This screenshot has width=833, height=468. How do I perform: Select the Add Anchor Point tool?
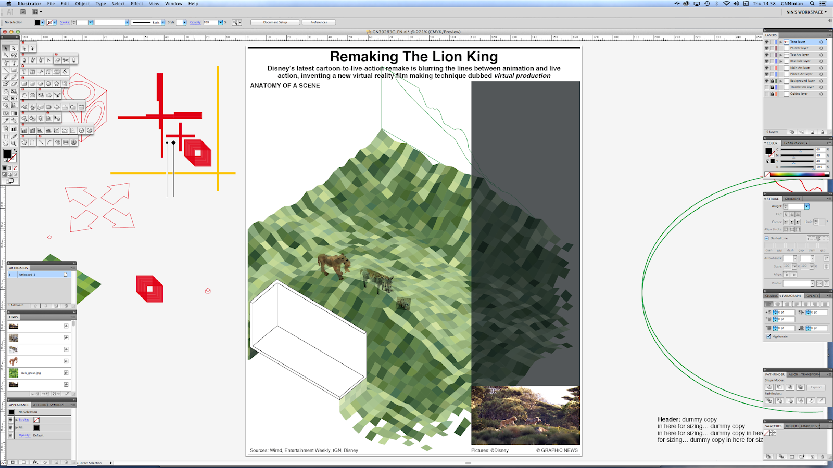point(32,60)
